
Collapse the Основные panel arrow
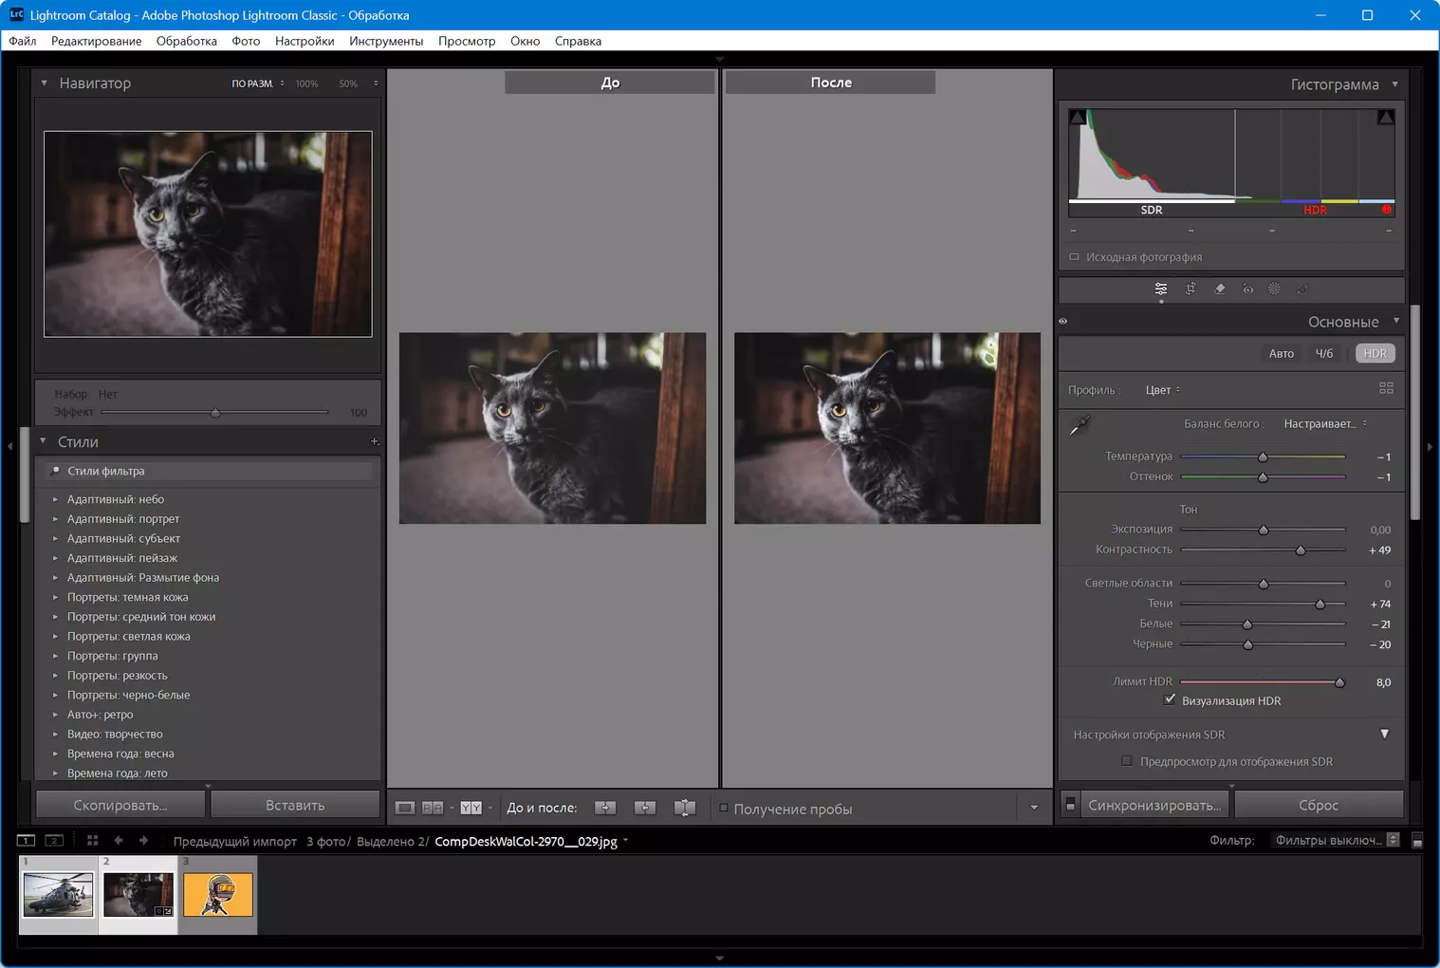click(x=1396, y=321)
